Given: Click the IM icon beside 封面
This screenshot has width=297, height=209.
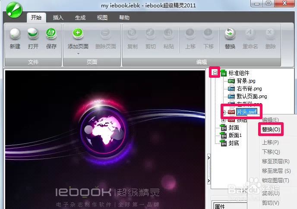Looking at the screenshot, I should coord(224,128).
